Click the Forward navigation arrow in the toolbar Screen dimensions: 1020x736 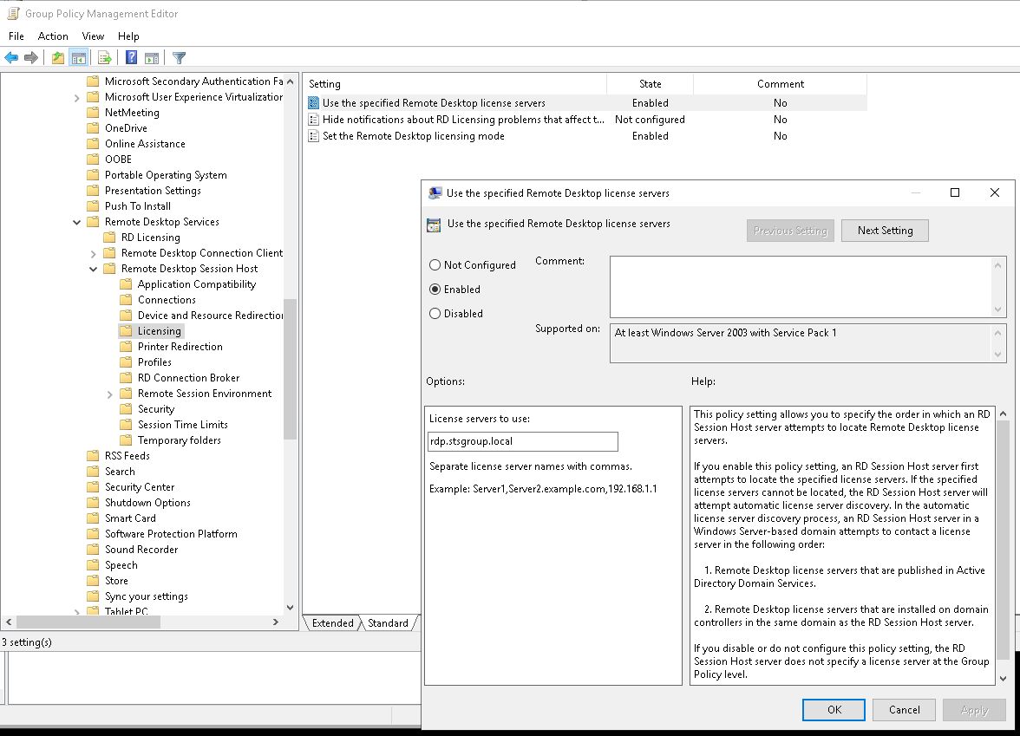tap(31, 57)
